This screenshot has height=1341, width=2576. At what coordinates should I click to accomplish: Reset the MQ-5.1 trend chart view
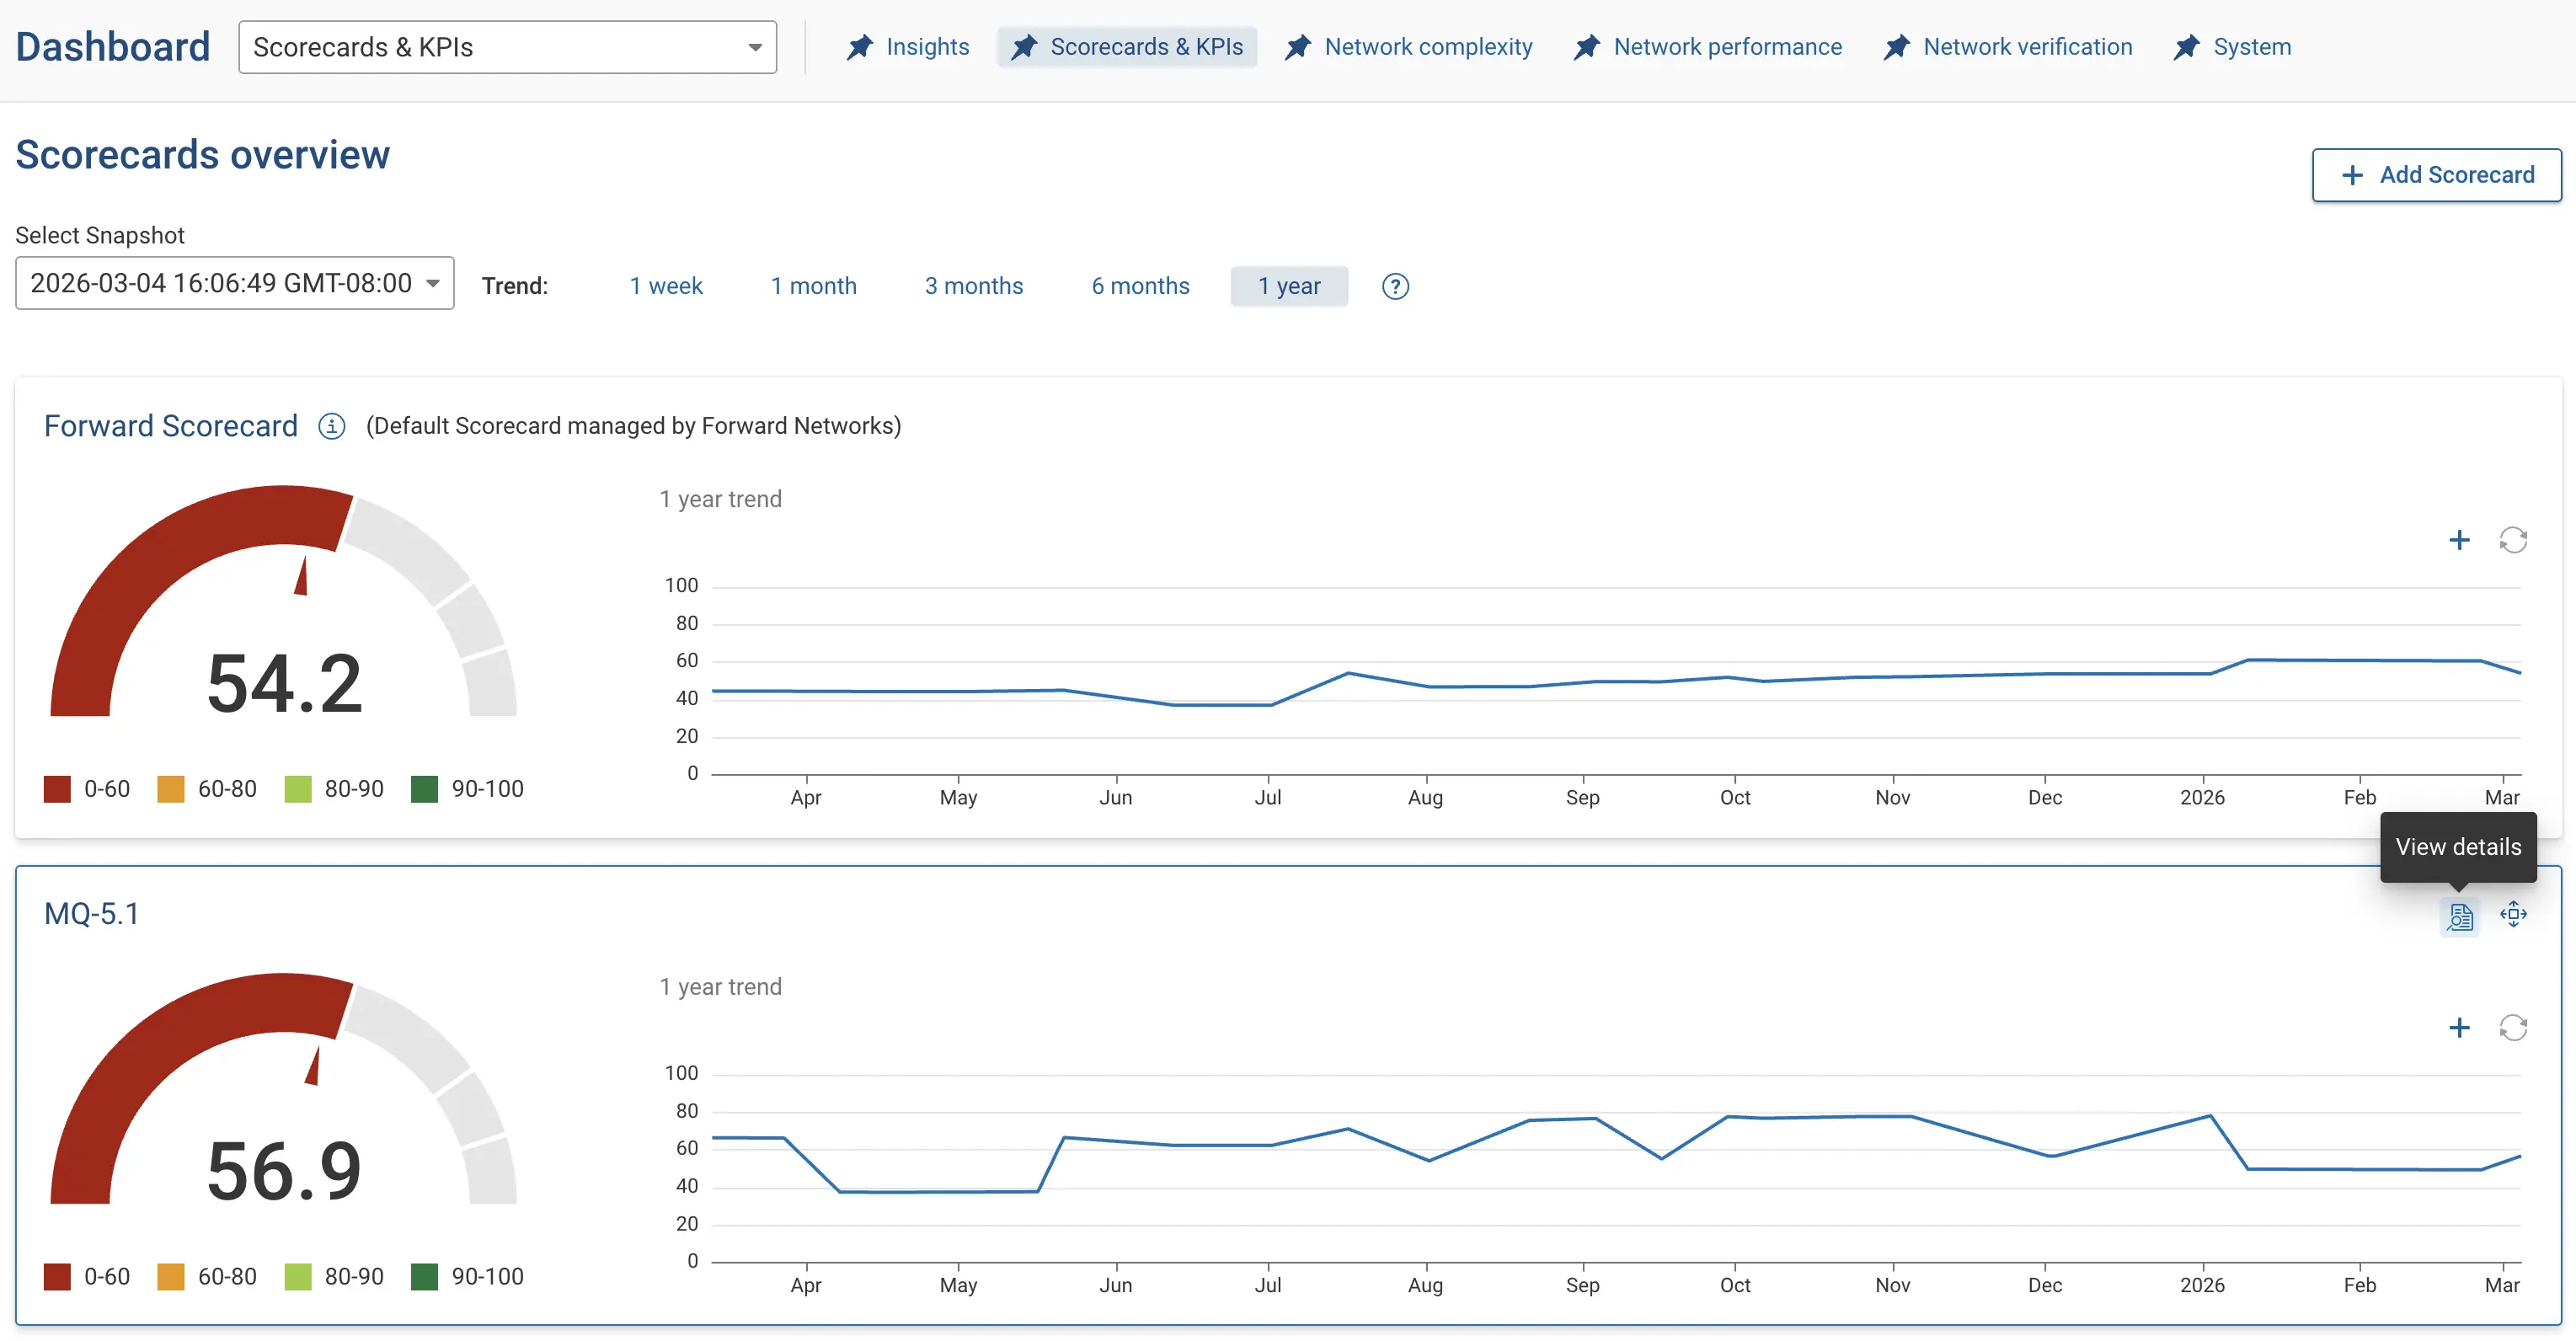[x=2513, y=1027]
